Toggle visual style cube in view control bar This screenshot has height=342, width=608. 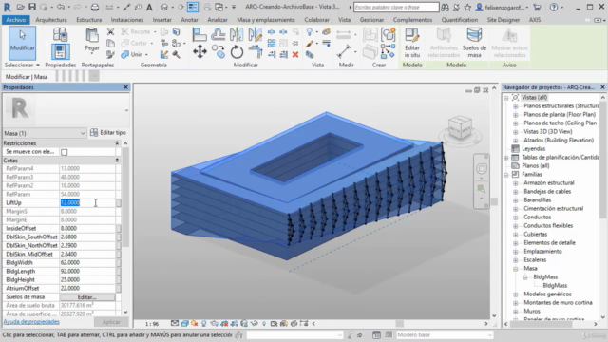(x=184, y=323)
